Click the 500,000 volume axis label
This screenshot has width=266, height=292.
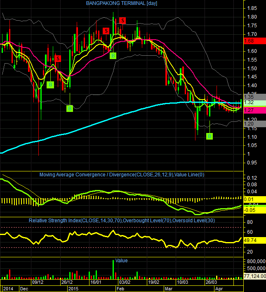point(256,268)
